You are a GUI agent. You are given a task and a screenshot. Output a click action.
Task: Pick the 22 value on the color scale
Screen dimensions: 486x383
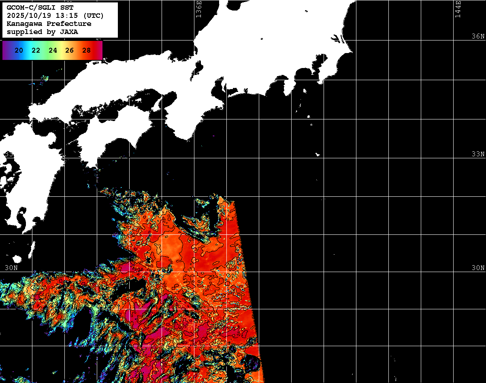(36, 51)
